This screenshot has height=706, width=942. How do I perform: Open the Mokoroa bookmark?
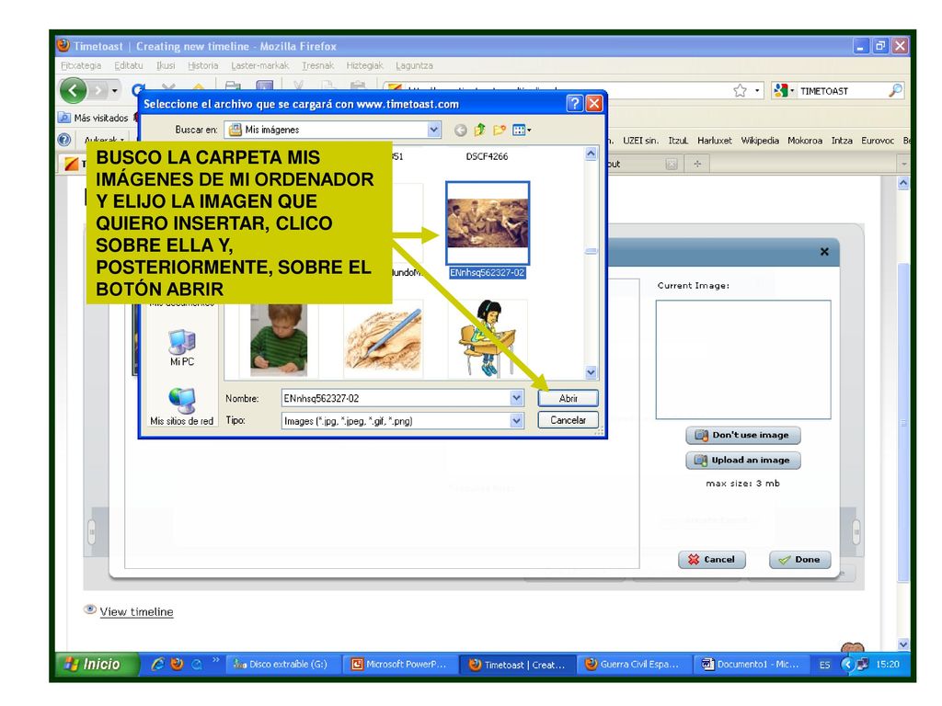coord(805,141)
